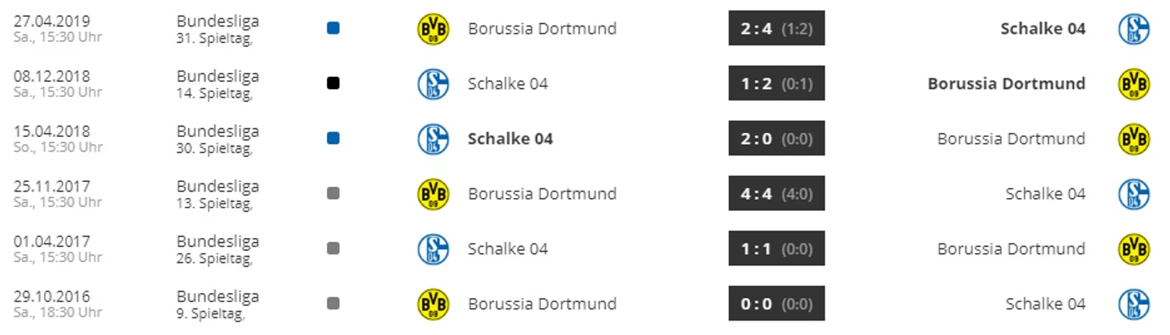Click Schalke logo in the 01.04.2017 match row
This screenshot has width=1170, height=335.
(434, 249)
